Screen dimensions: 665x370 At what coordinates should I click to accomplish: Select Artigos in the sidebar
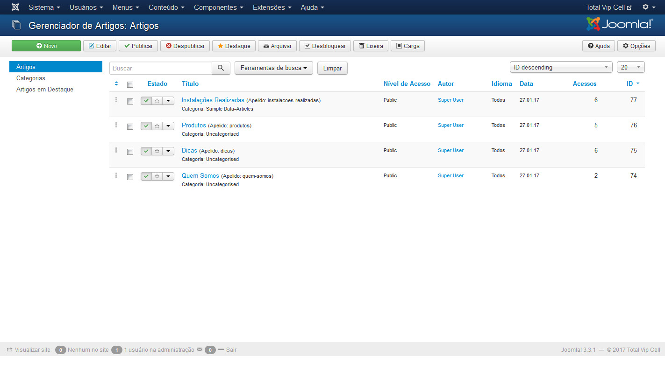56,67
